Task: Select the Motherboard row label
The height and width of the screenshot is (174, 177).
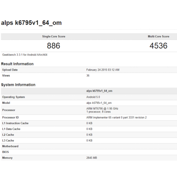Action: [10, 146]
